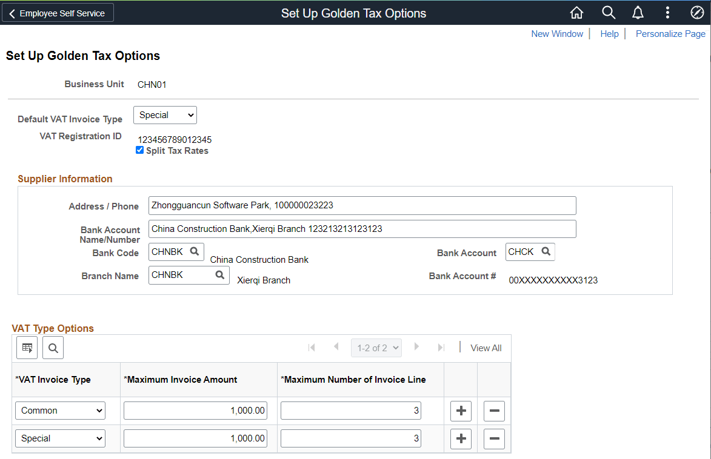The image size is (711, 459).
Task: Open the Bank Account lookup magnifier
Action: click(x=546, y=251)
